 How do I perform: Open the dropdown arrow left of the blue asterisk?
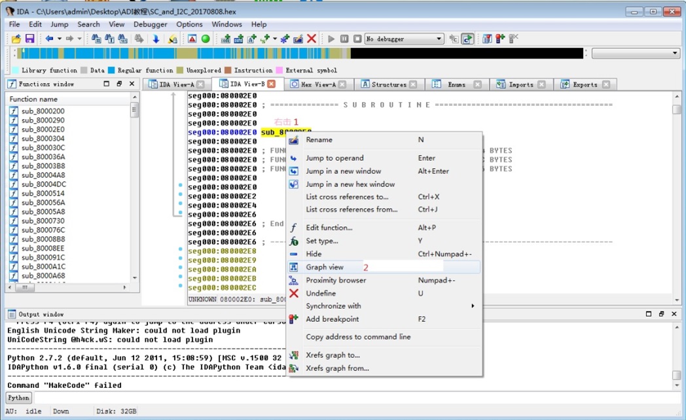[275, 39]
